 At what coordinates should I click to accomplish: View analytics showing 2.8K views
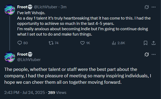point(114,43)
